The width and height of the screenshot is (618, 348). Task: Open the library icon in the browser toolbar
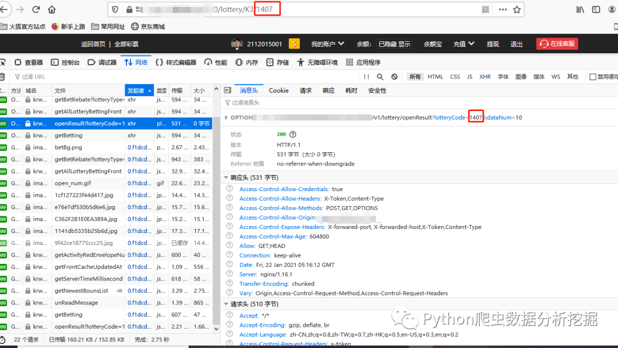580,10
